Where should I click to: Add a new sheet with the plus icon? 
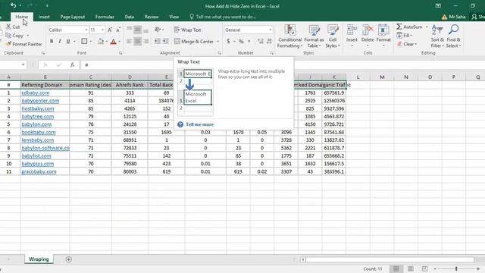point(69,259)
